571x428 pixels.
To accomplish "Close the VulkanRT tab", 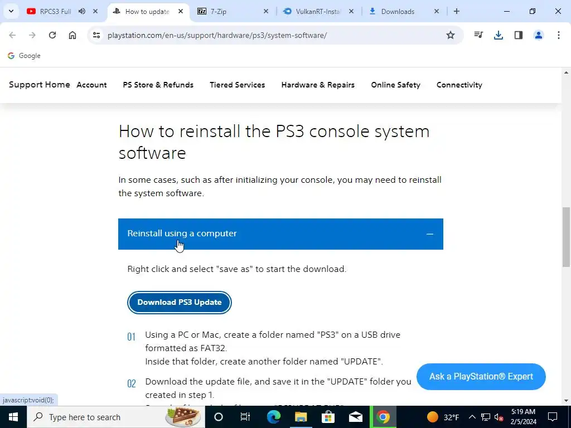I will (x=351, y=11).
